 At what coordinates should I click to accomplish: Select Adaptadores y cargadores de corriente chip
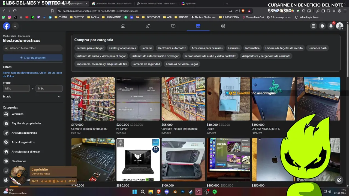point(266,56)
